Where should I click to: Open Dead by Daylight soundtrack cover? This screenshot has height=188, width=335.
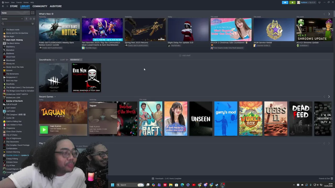click(53, 78)
